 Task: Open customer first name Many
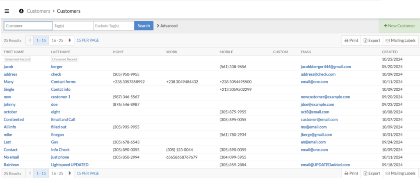point(9,82)
